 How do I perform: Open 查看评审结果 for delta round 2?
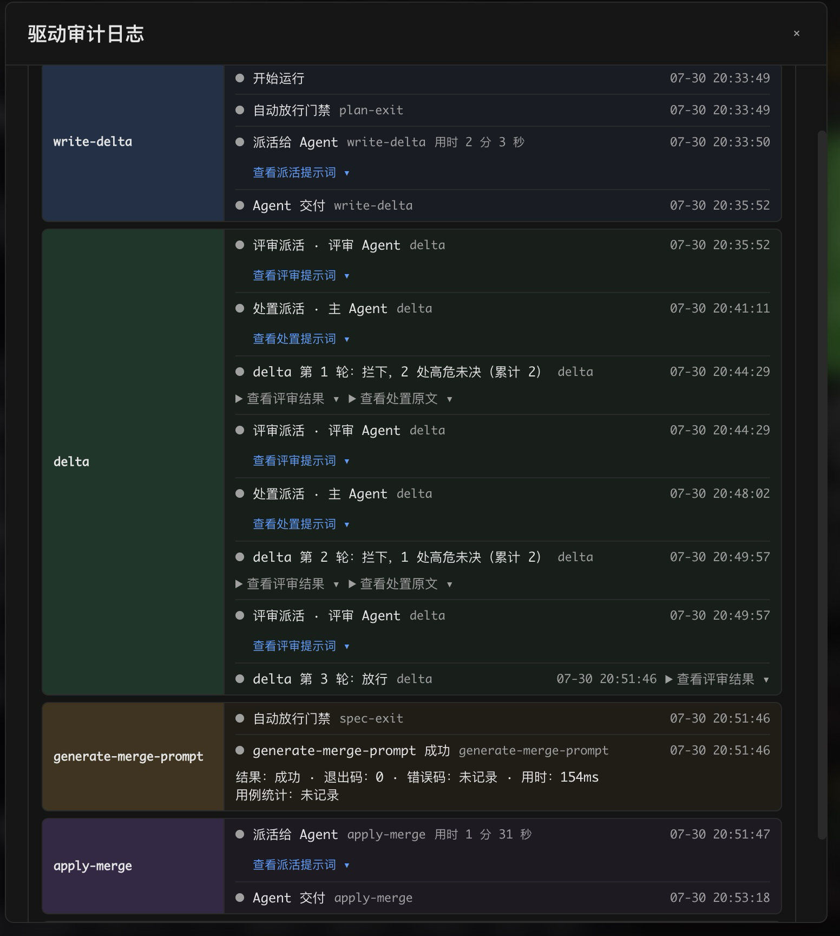click(x=287, y=584)
